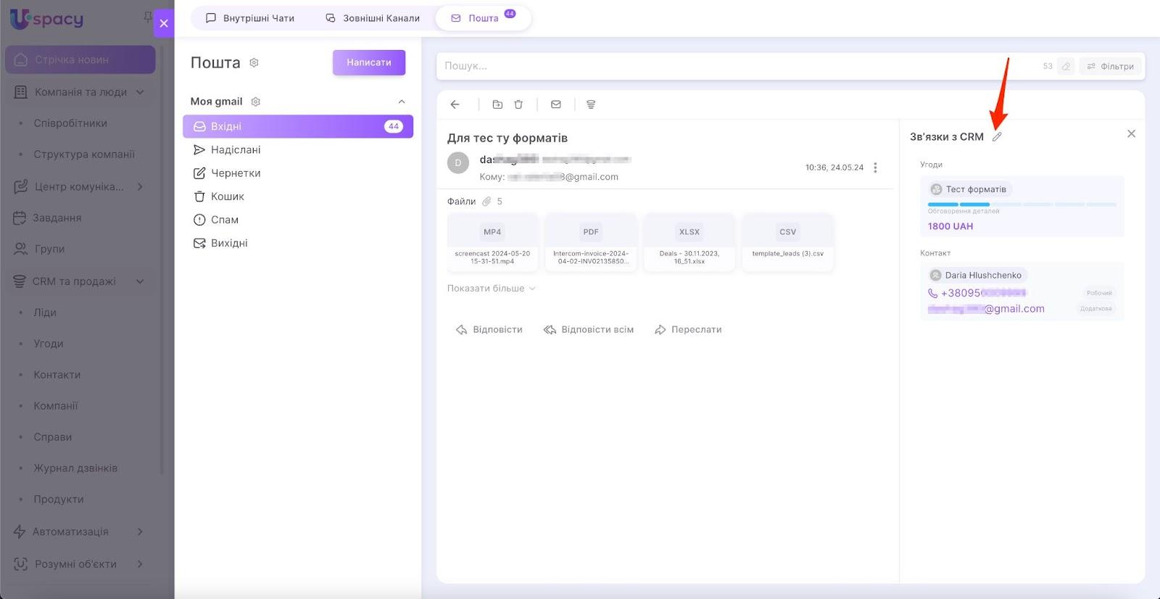Open the Фільтри options
Screen dimensions: 1160x599
coord(1110,66)
